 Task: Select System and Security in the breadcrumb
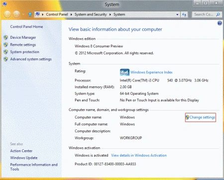pos(91,14)
